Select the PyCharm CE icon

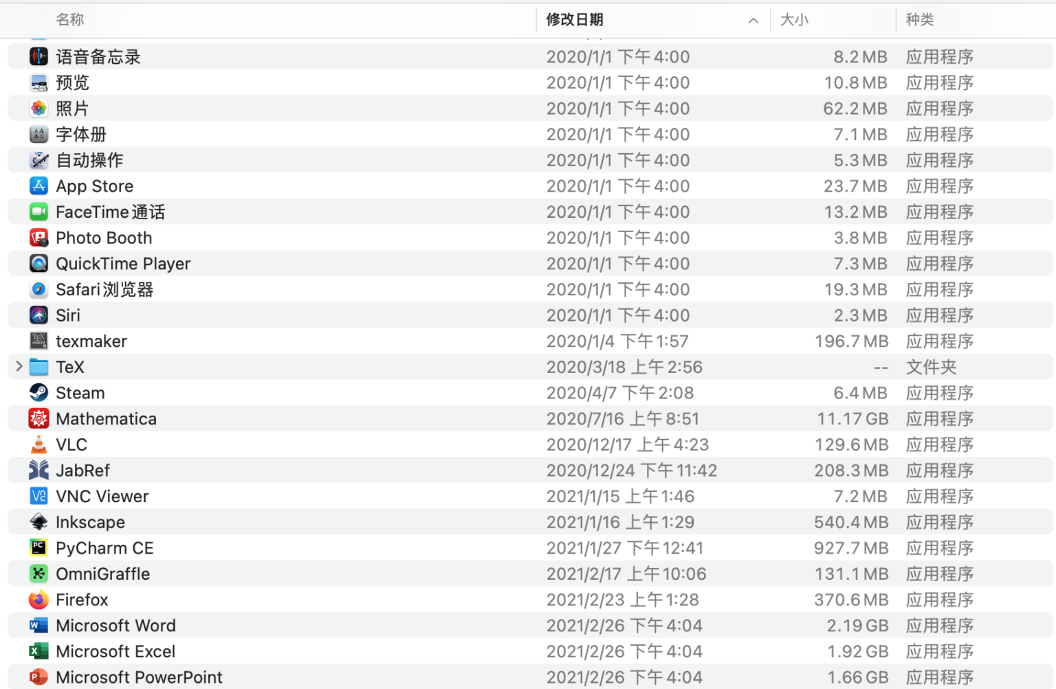click(38, 547)
